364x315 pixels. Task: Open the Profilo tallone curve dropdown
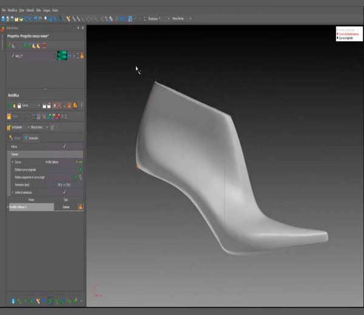click(62, 162)
